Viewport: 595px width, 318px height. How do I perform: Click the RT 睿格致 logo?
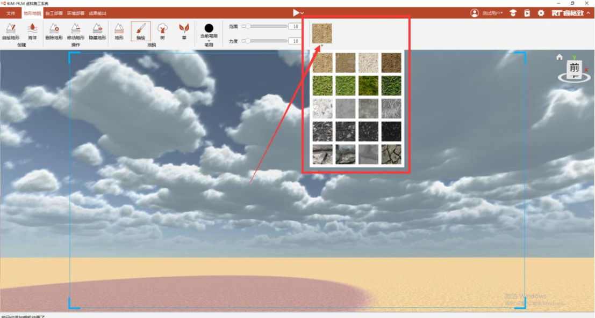567,13
